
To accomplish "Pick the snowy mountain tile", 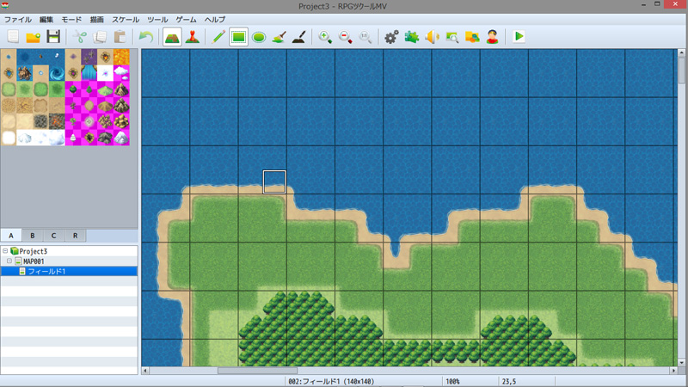I will tap(121, 138).
